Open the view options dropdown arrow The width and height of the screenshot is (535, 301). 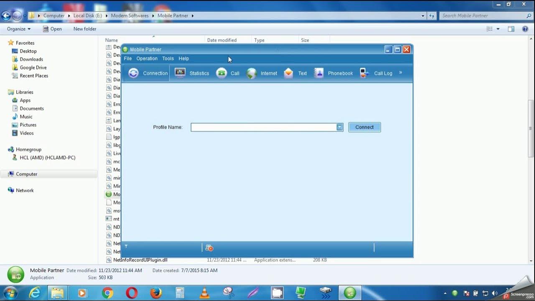[x=498, y=29]
